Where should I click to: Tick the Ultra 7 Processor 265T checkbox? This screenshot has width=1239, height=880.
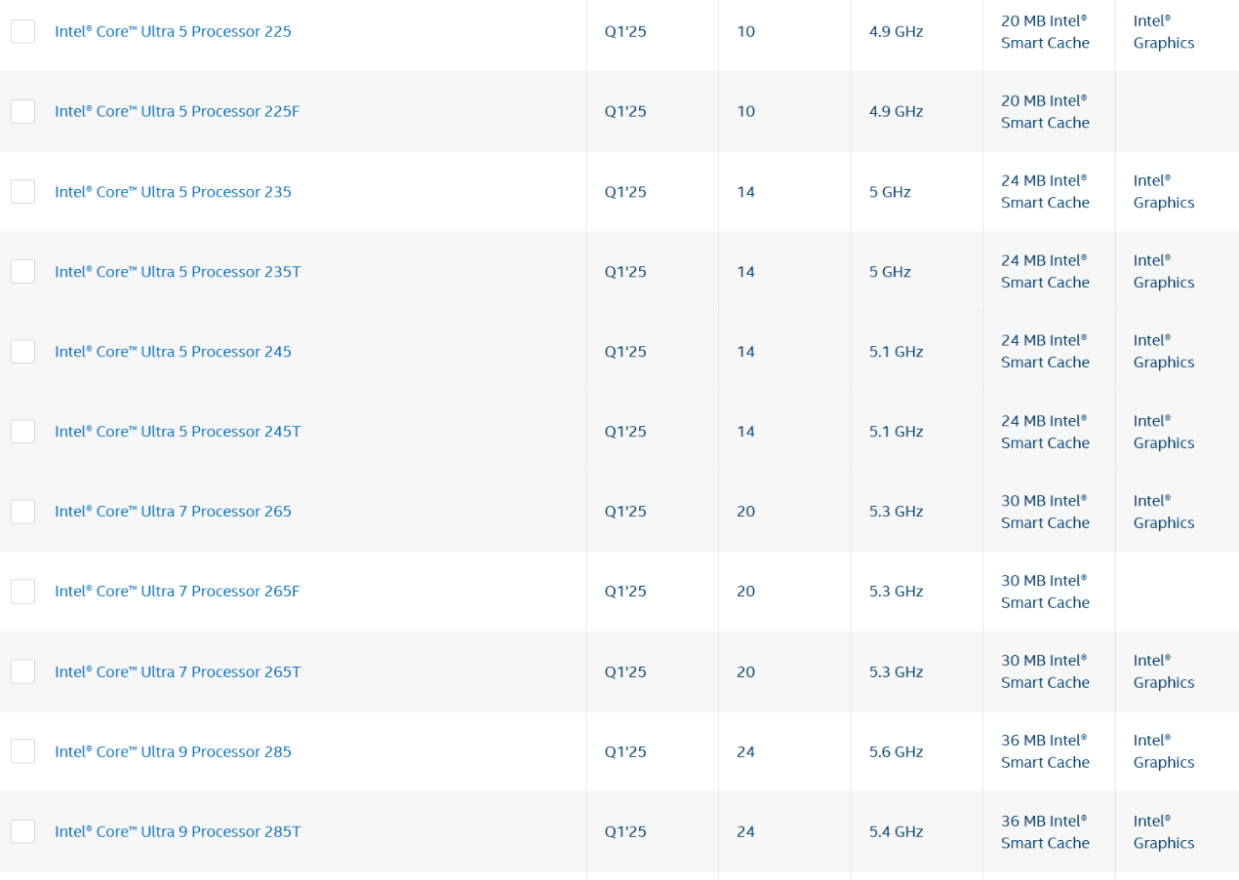click(x=22, y=671)
